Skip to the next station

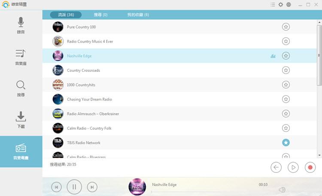(92, 187)
